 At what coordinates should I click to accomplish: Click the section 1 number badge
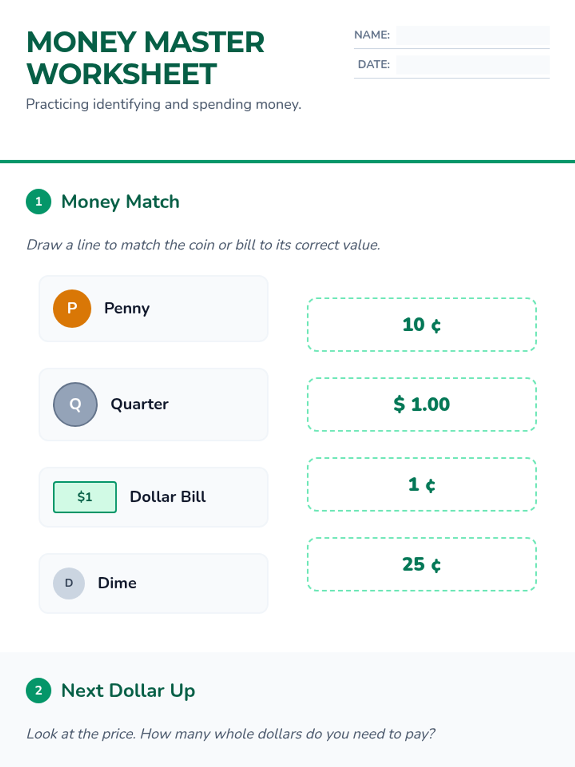click(x=38, y=201)
